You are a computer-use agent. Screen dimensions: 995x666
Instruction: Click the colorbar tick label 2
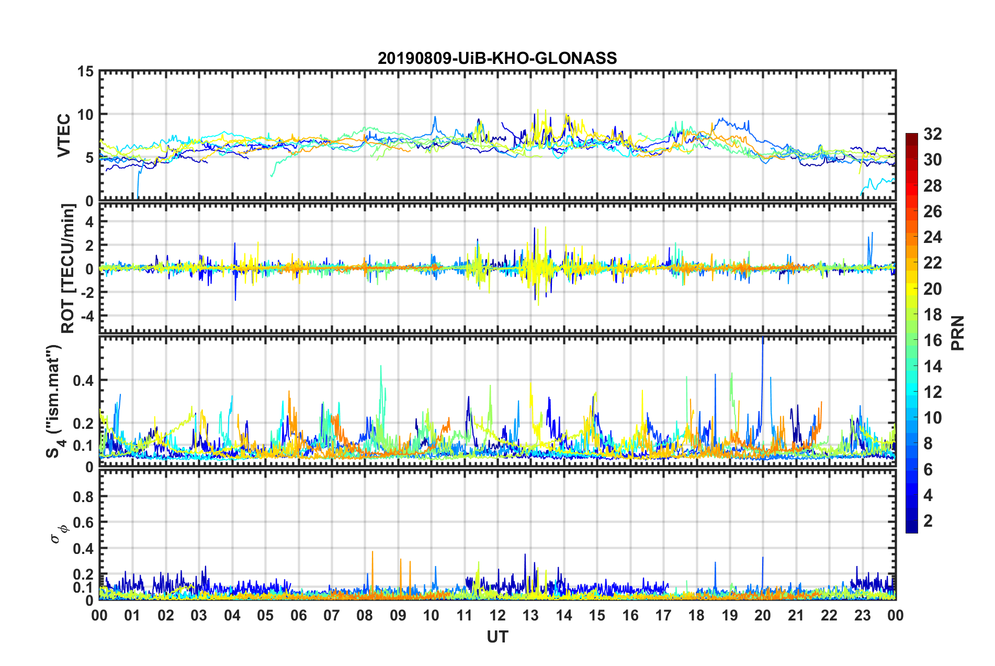pos(928,520)
